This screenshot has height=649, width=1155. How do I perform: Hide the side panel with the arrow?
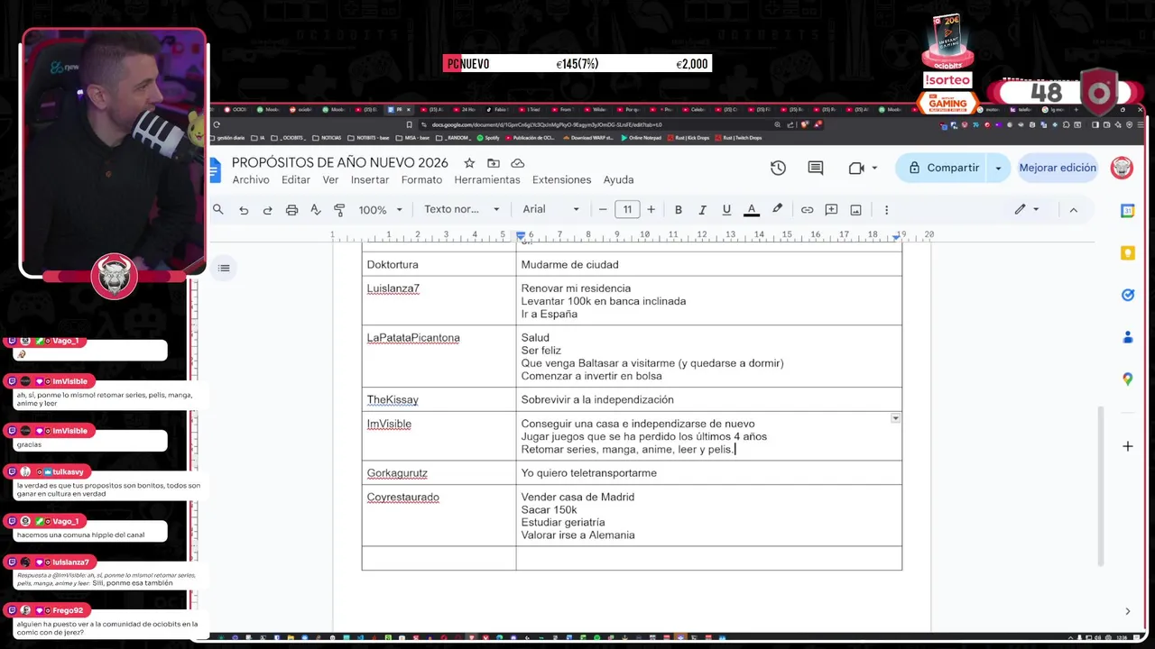(1127, 611)
